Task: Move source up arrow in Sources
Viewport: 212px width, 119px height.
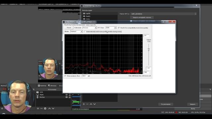Action: click(x=50, y=108)
